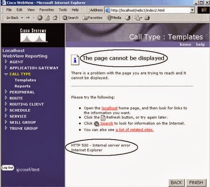
Task: Click the page icon in Address bar
Action: tap(107, 10)
